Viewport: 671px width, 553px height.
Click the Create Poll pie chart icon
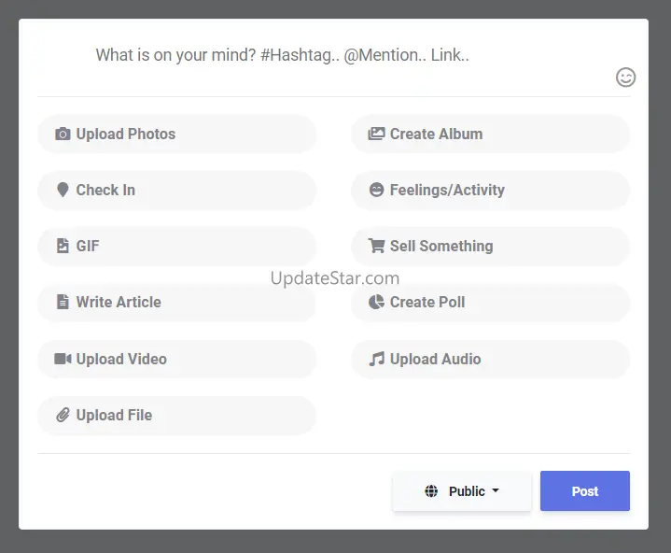[376, 303]
